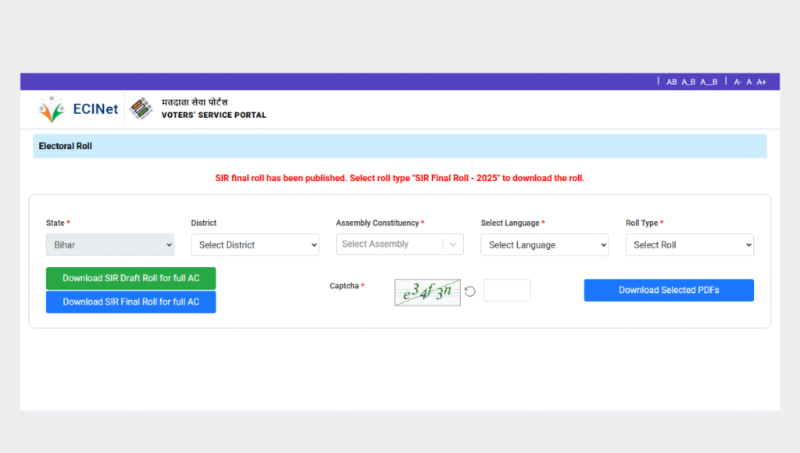
Task: Open the Select Language dropdown
Action: pyautogui.click(x=545, y=244)
